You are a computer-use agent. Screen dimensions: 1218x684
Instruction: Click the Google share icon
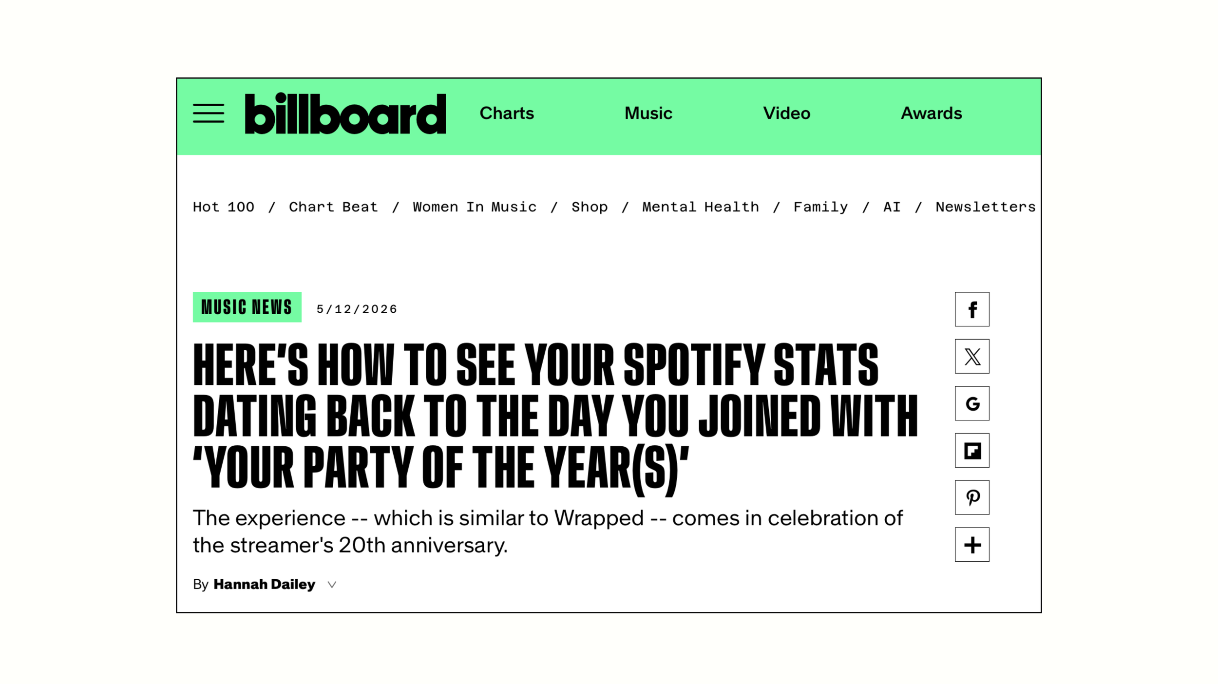[x=972, y=403]
